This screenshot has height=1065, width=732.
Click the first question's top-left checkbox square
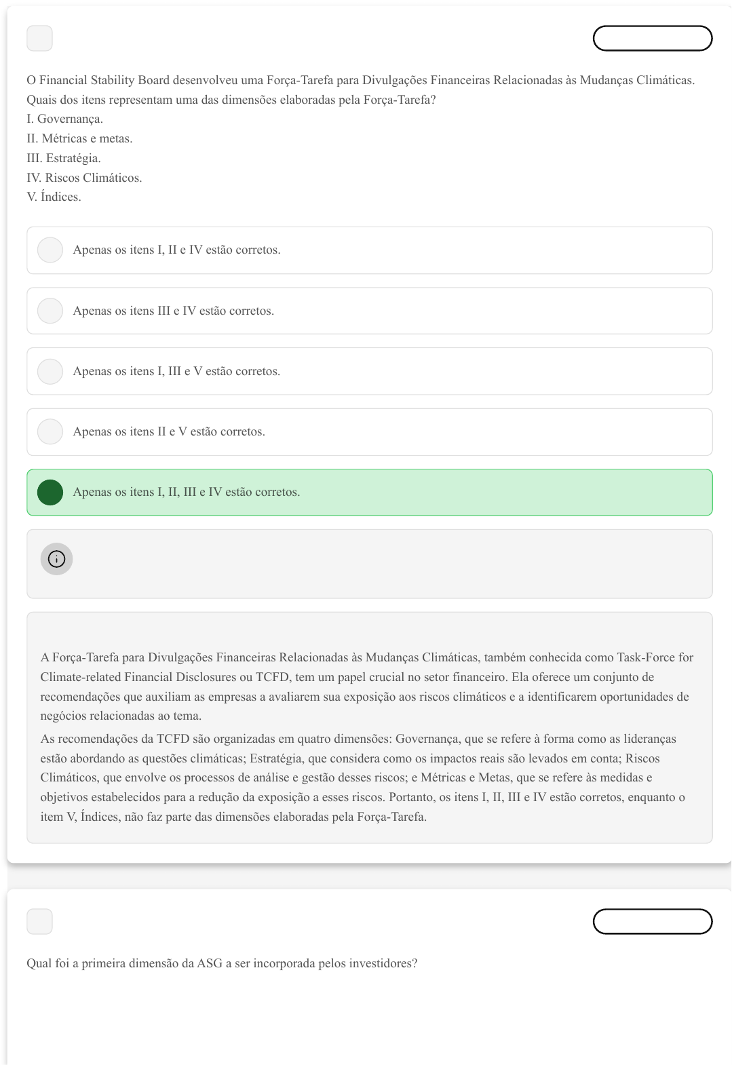click(39, 38)
